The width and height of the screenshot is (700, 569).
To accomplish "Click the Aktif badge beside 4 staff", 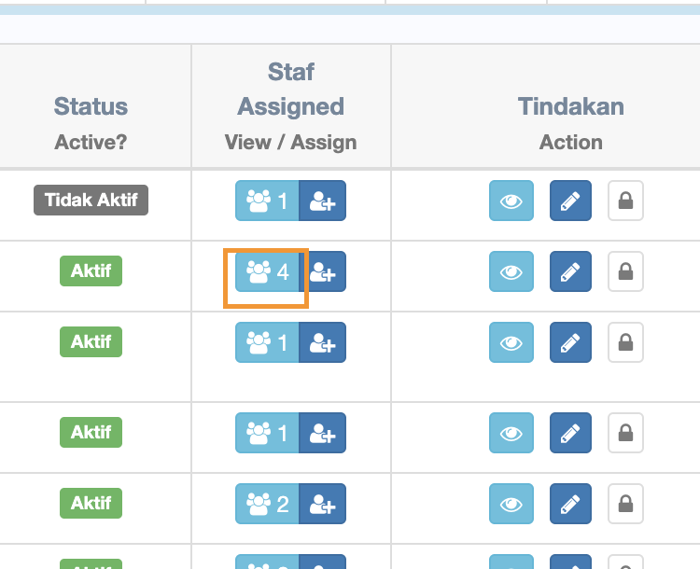I will (91, 271).
